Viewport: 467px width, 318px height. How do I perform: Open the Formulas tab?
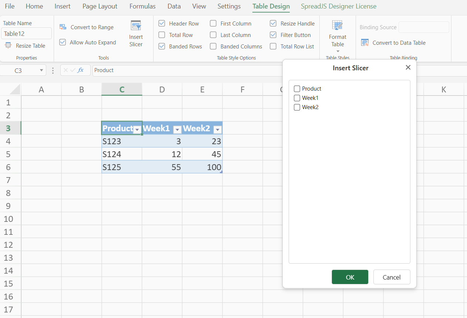(142, 6)
